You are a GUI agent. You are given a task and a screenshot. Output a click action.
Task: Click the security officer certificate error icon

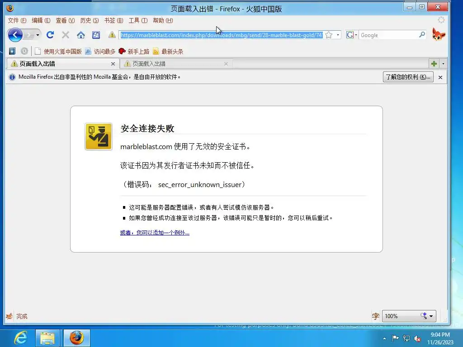[99, 136]
